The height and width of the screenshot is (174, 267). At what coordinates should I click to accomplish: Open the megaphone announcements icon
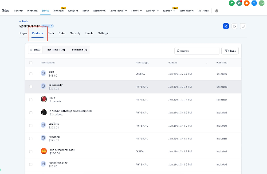click(239, 3)
